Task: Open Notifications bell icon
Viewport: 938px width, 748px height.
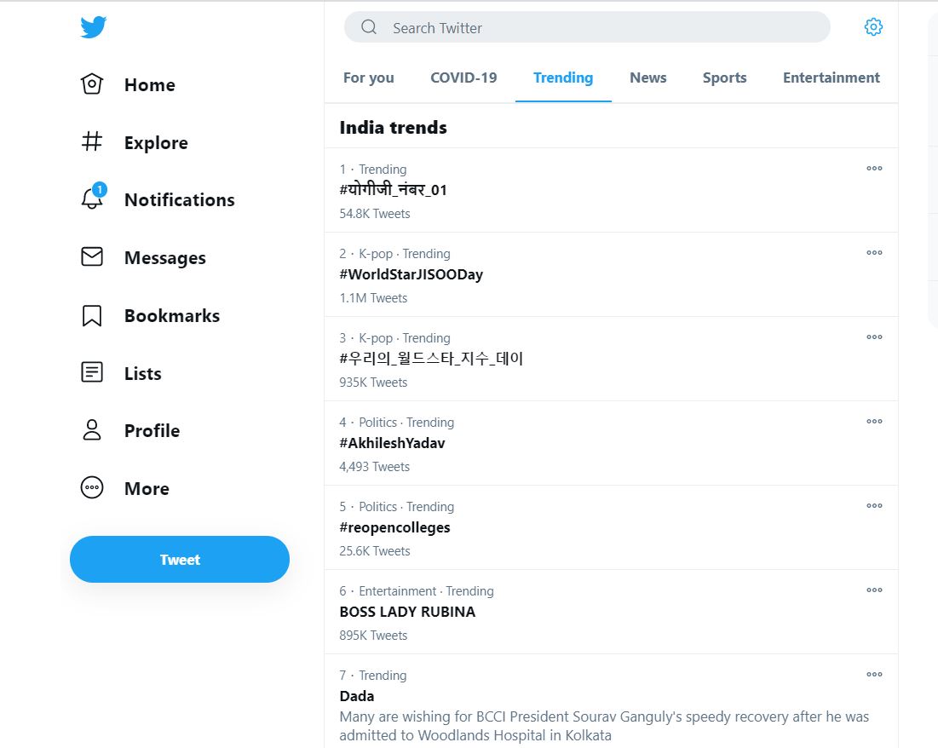Action: point(92,199)
